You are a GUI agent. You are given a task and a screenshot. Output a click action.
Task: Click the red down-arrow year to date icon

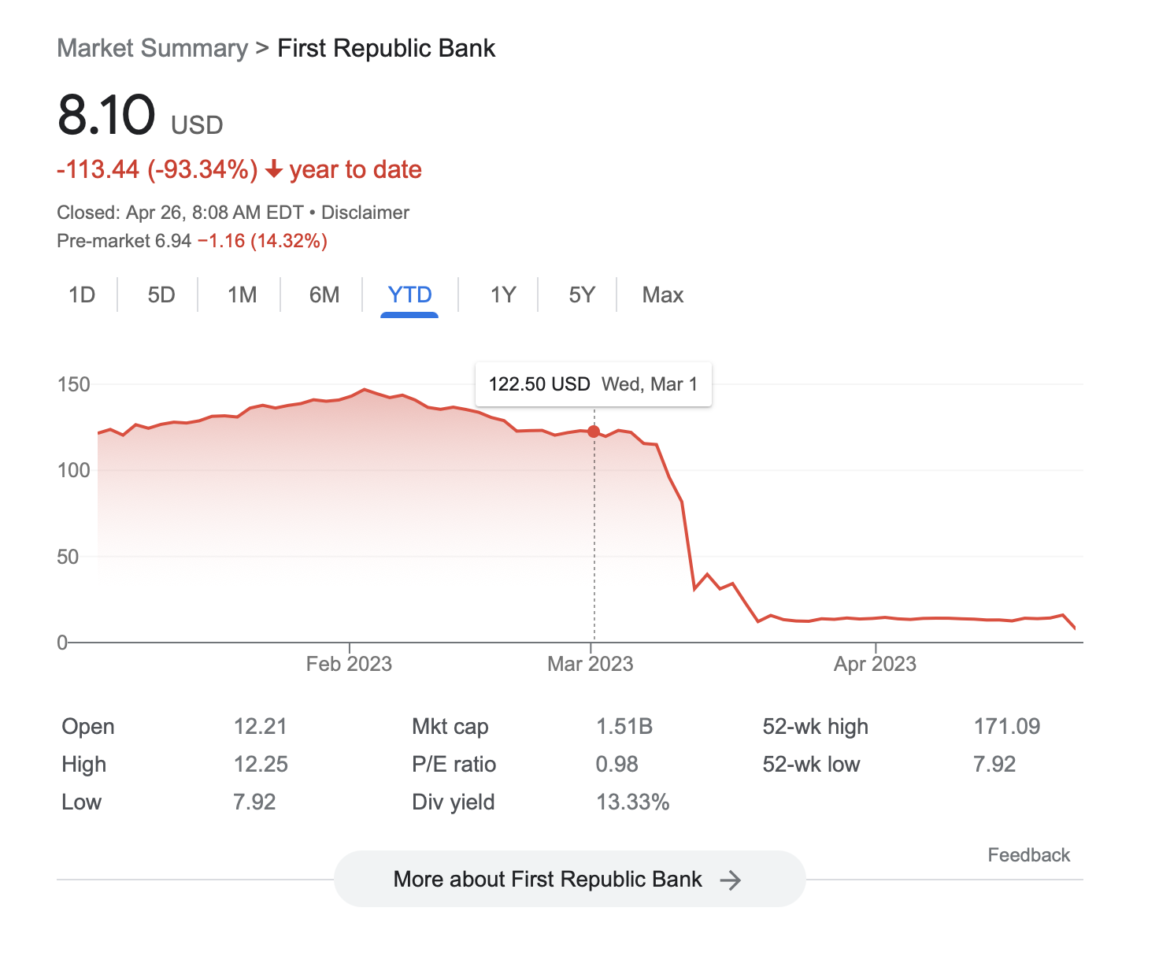tap(273, 169)
